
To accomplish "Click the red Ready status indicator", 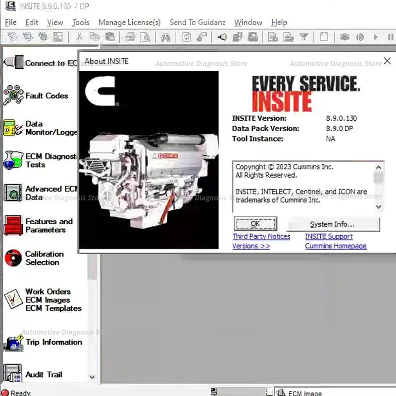I will pyautogui.click(x=5, y=393).
